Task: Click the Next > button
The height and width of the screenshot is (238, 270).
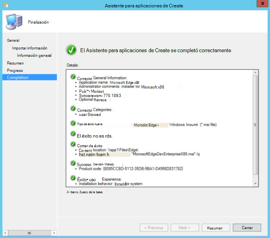Action: 185,228
